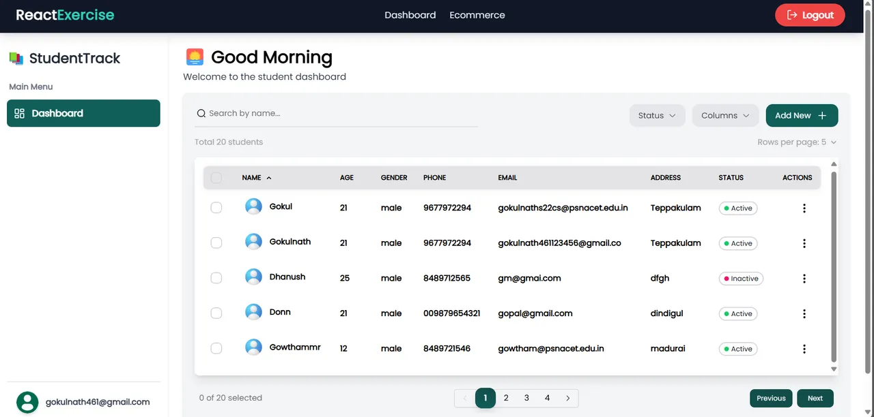Open actions menu for Gokul row
The width and height of the screenshot is (874, 417).
click(x=804, y=208)
